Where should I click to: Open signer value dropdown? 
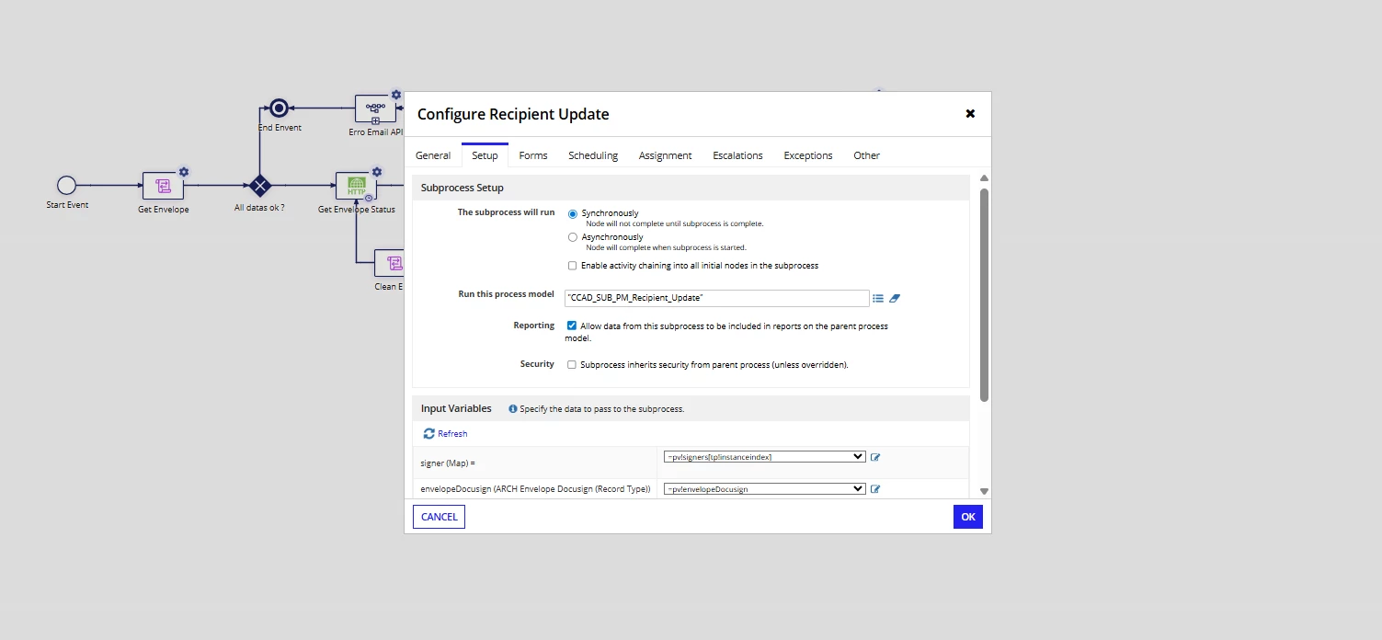(764, 457)
